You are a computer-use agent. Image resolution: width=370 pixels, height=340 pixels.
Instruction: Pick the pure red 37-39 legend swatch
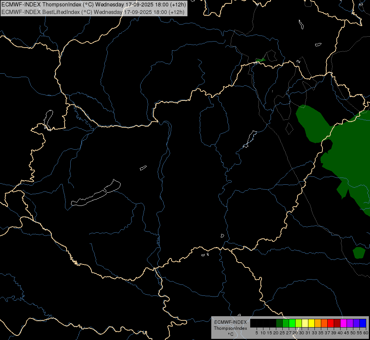pyautogui.click(x=331, y=323)
